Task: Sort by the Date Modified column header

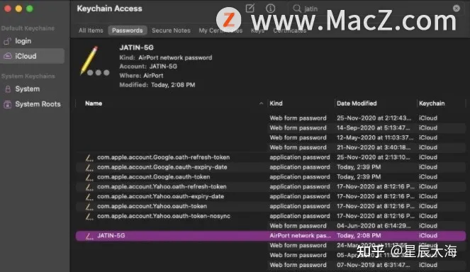Action: [x=357, y=103]
